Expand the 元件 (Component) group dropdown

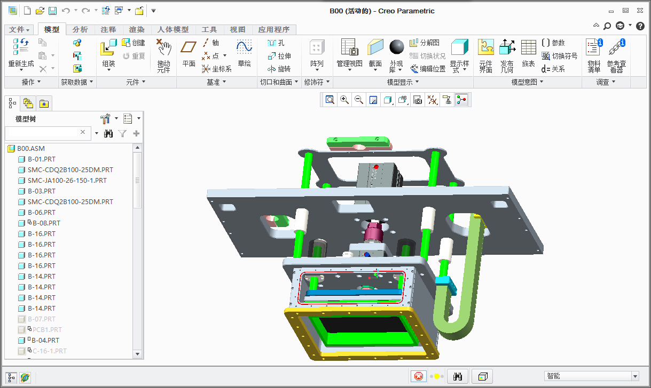[x=136, y=82]
